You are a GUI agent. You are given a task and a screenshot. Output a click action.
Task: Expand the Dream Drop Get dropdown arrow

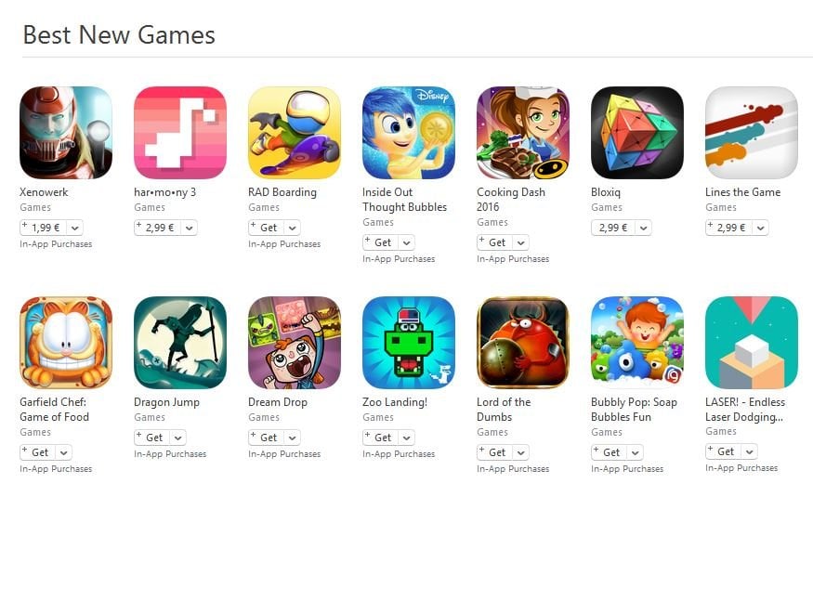pos(293,438)
